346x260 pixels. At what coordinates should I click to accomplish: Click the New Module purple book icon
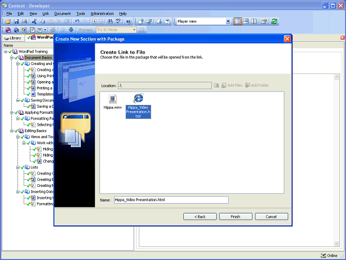coord(8,30)
